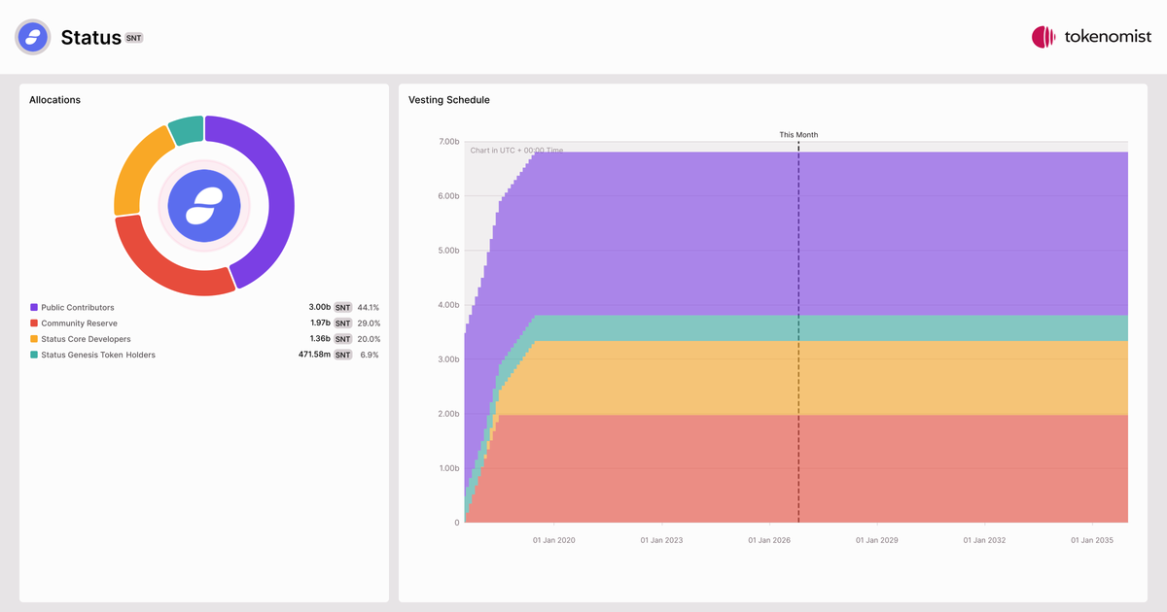Click the 1.36b allocation value
1167x612 pixels.
[319, 339]
